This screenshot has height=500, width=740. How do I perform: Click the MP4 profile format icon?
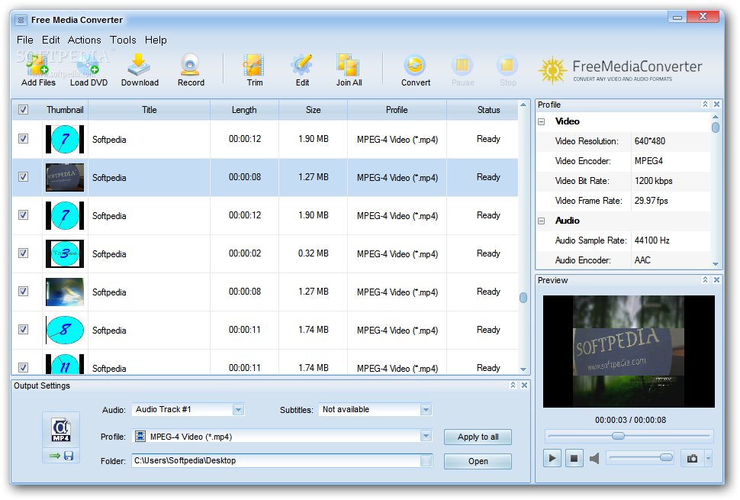click(x=61, y=430)
